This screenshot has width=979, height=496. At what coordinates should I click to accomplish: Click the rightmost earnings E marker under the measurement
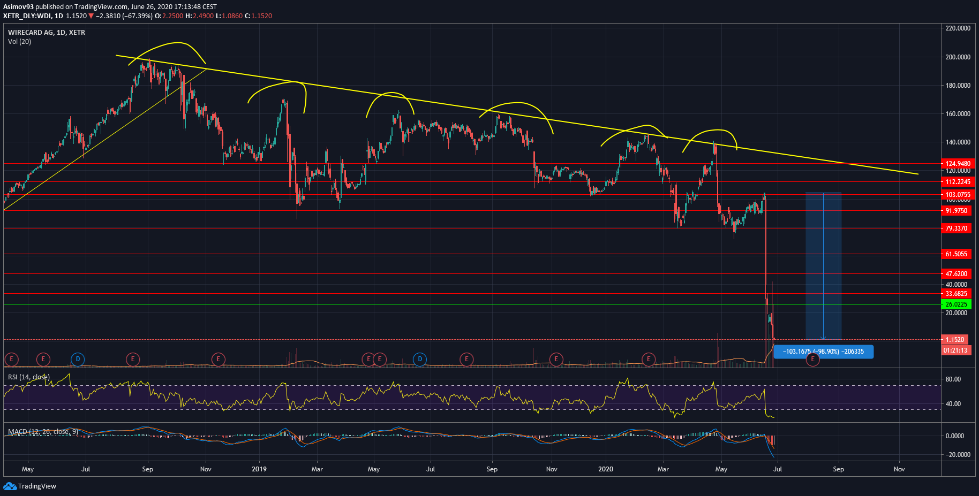813,360
